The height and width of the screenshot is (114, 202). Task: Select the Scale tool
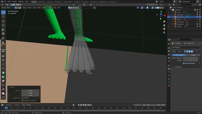[x=3, y=29]
